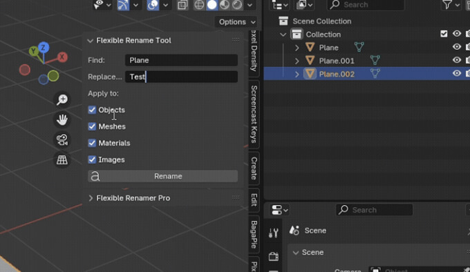This screenshot has width=470, height=272.
Task: Hide Plane.002 using its eye icon
Action: click(x=456, y=73)
